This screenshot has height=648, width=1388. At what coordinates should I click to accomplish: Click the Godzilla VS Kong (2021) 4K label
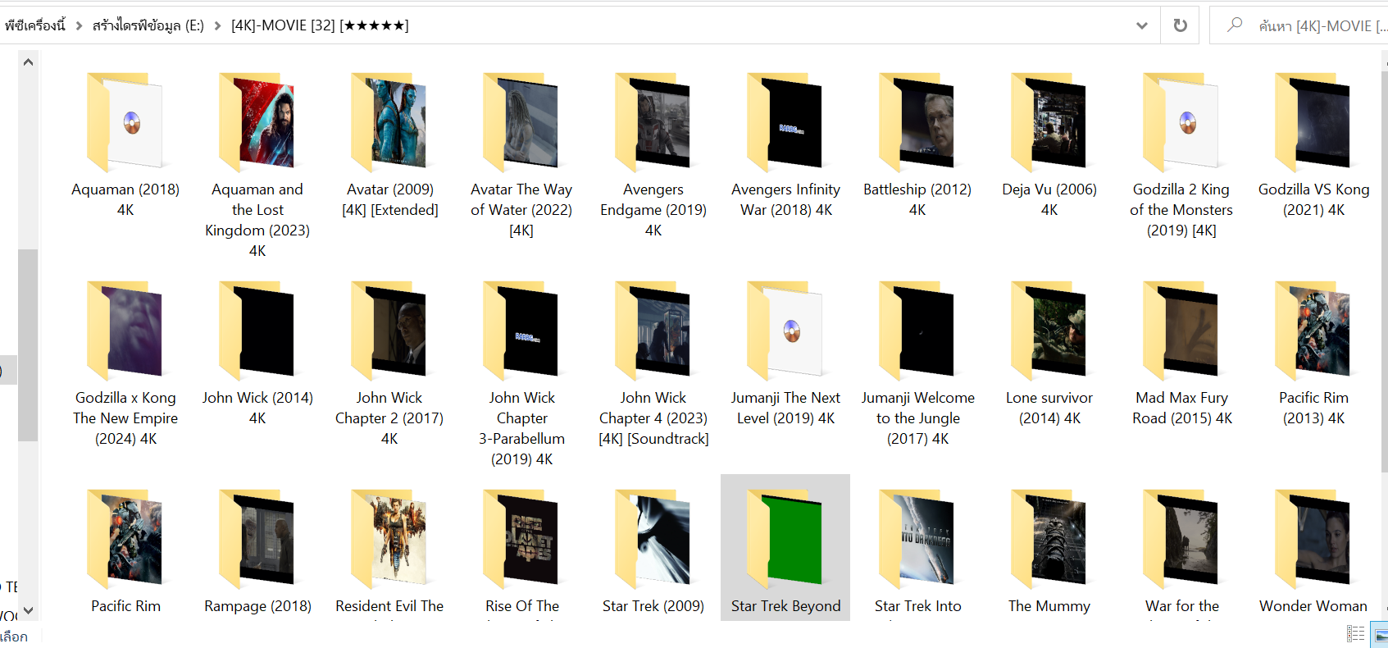1313,199
